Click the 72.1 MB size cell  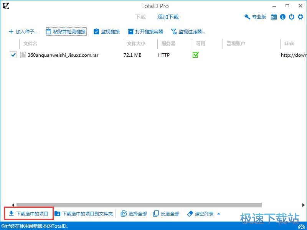(132, 55)
